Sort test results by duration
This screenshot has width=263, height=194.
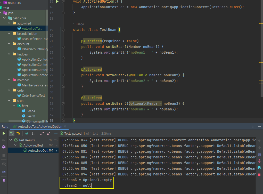[x=34, y=134]
